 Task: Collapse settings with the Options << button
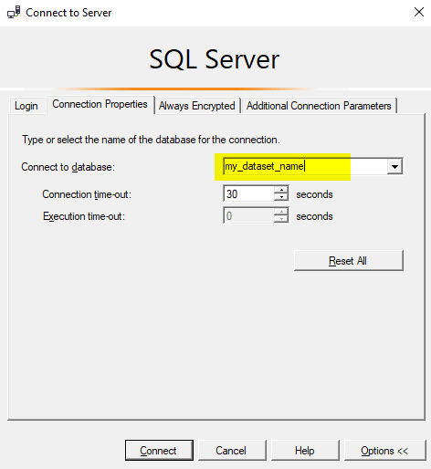click(x=385, y=451)
